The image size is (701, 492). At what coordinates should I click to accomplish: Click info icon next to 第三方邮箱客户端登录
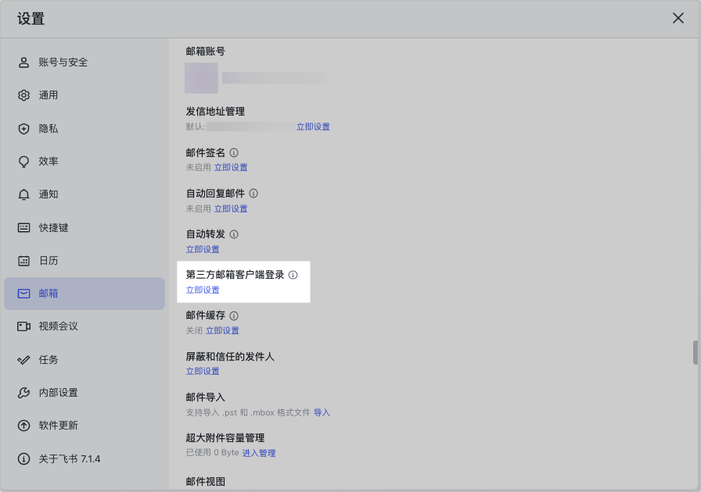[x=293, y=275]
